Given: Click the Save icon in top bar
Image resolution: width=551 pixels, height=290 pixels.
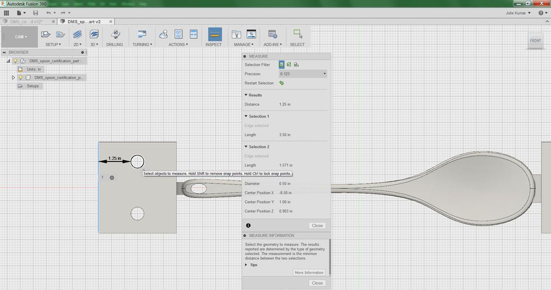Looking at the screenshot, I should coord(36,12).
